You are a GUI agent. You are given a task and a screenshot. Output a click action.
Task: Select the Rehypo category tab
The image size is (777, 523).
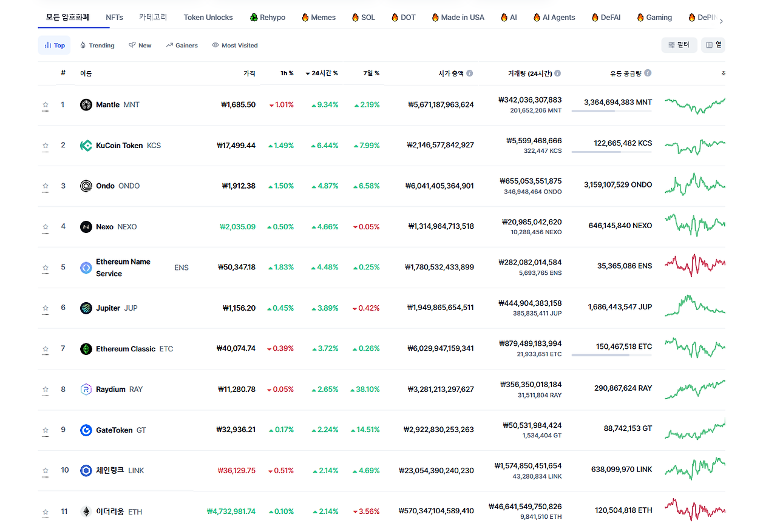267,18
